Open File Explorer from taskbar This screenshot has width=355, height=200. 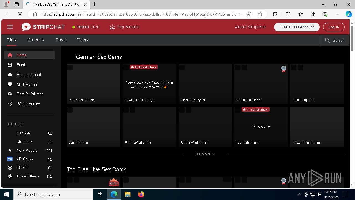click(127, 194)
